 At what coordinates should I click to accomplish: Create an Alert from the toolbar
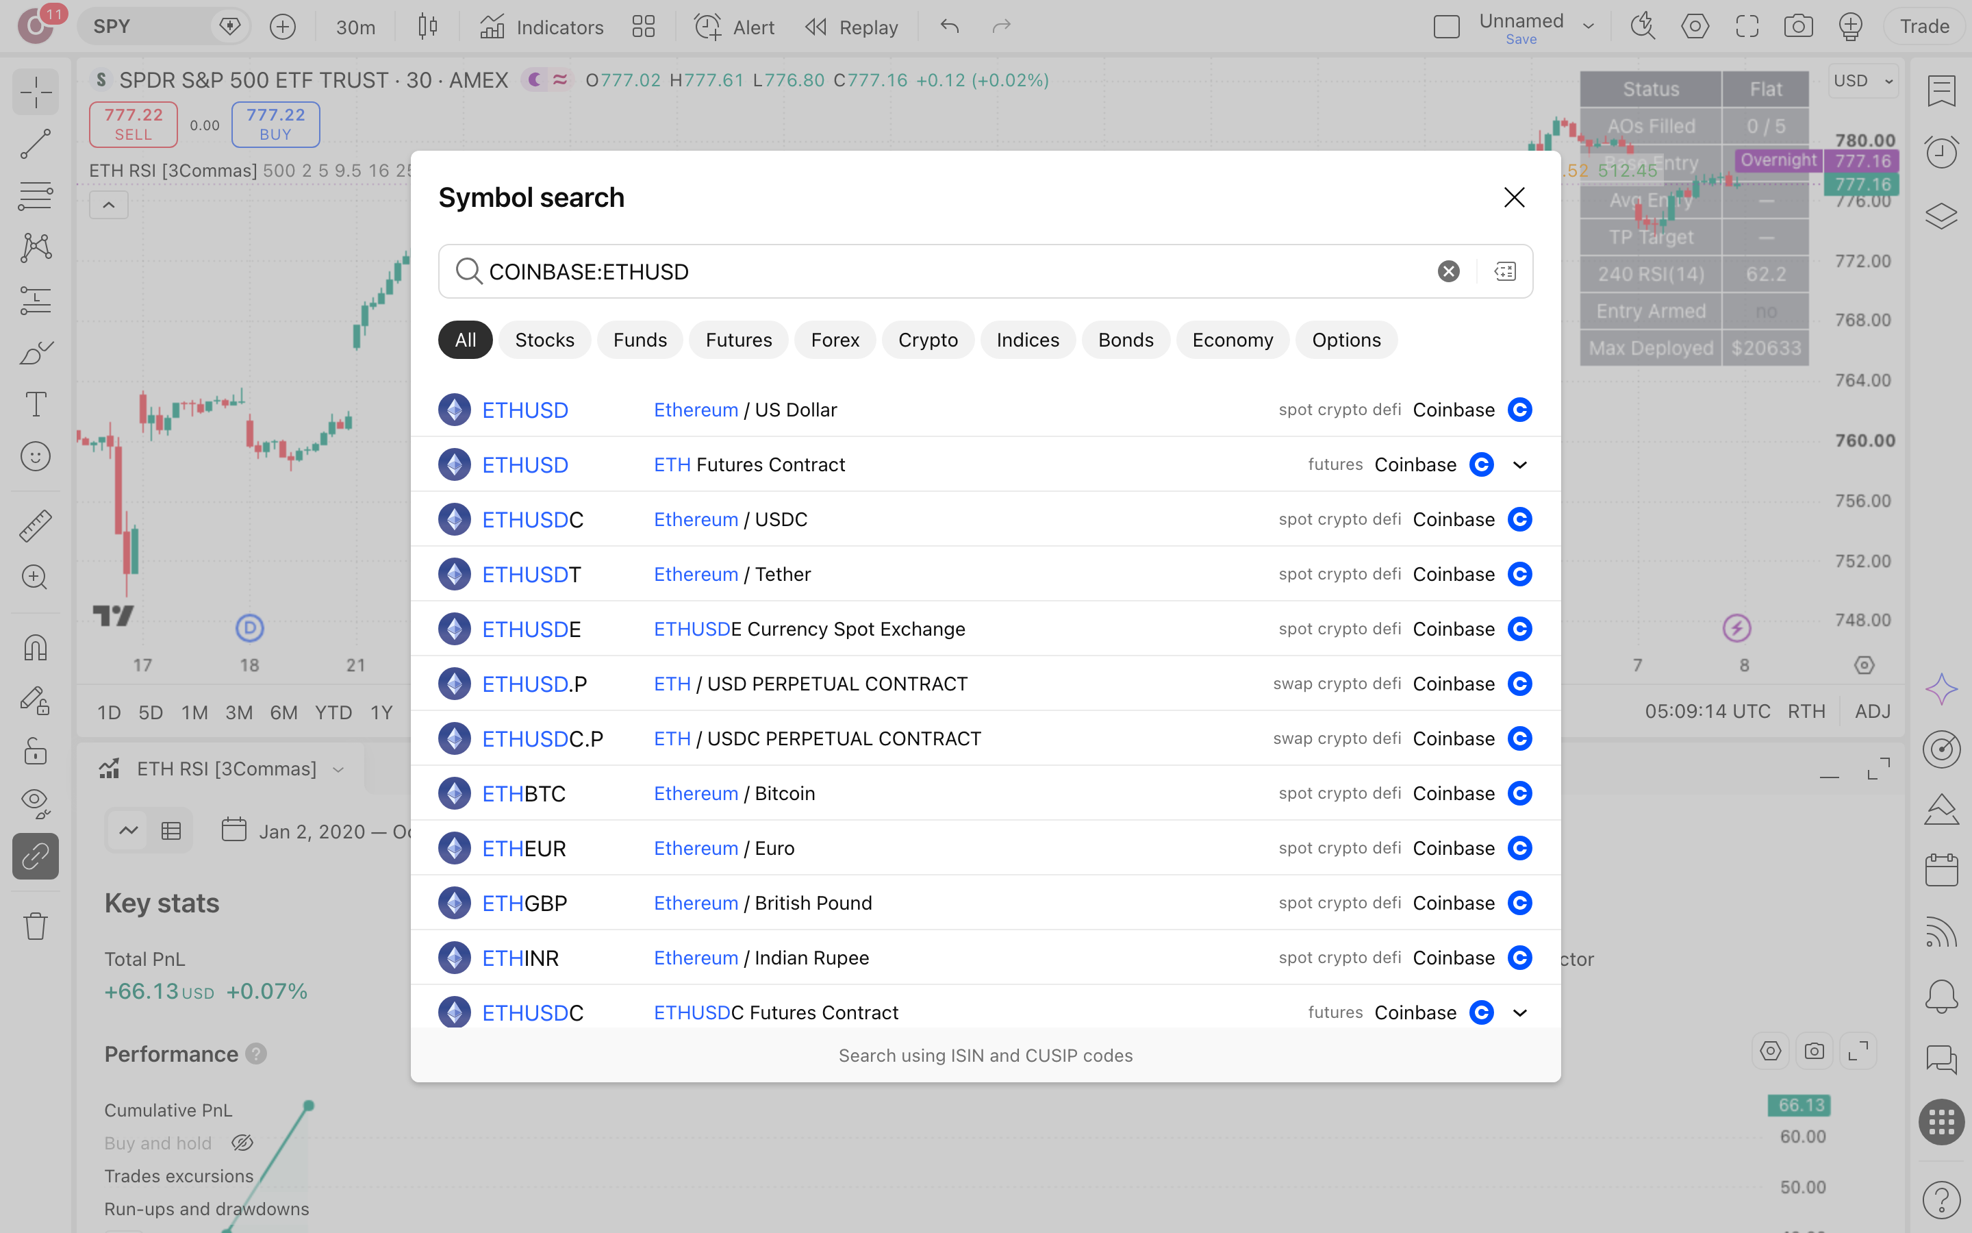click(x=734, y=27)
